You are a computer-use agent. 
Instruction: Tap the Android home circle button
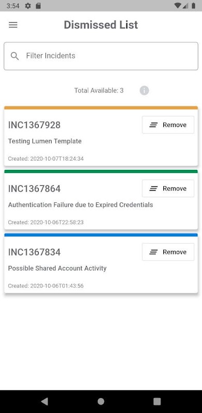click(101, 402)
